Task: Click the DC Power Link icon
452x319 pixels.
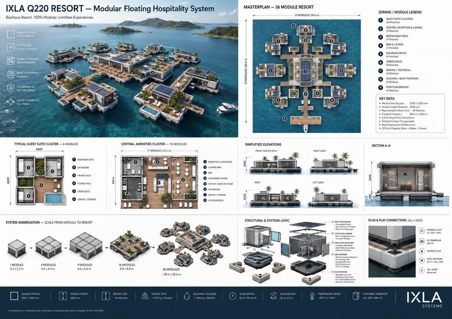Action: point(422,241)
